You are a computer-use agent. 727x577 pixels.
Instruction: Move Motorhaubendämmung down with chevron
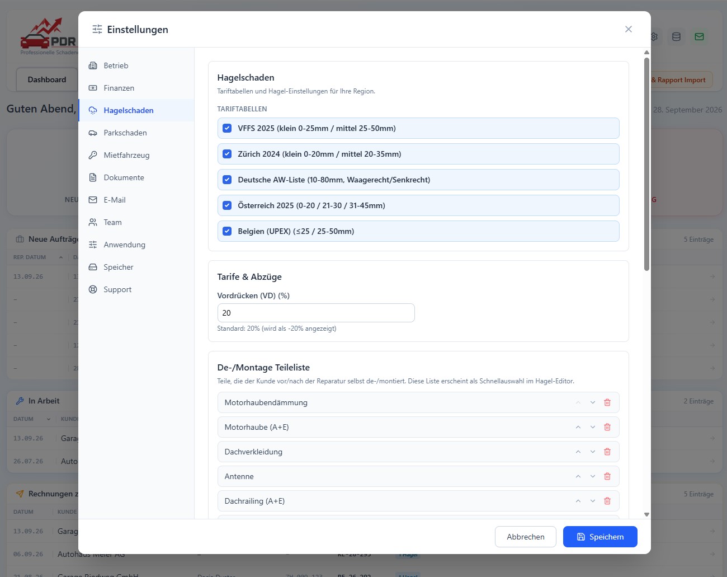pos(593,402)
